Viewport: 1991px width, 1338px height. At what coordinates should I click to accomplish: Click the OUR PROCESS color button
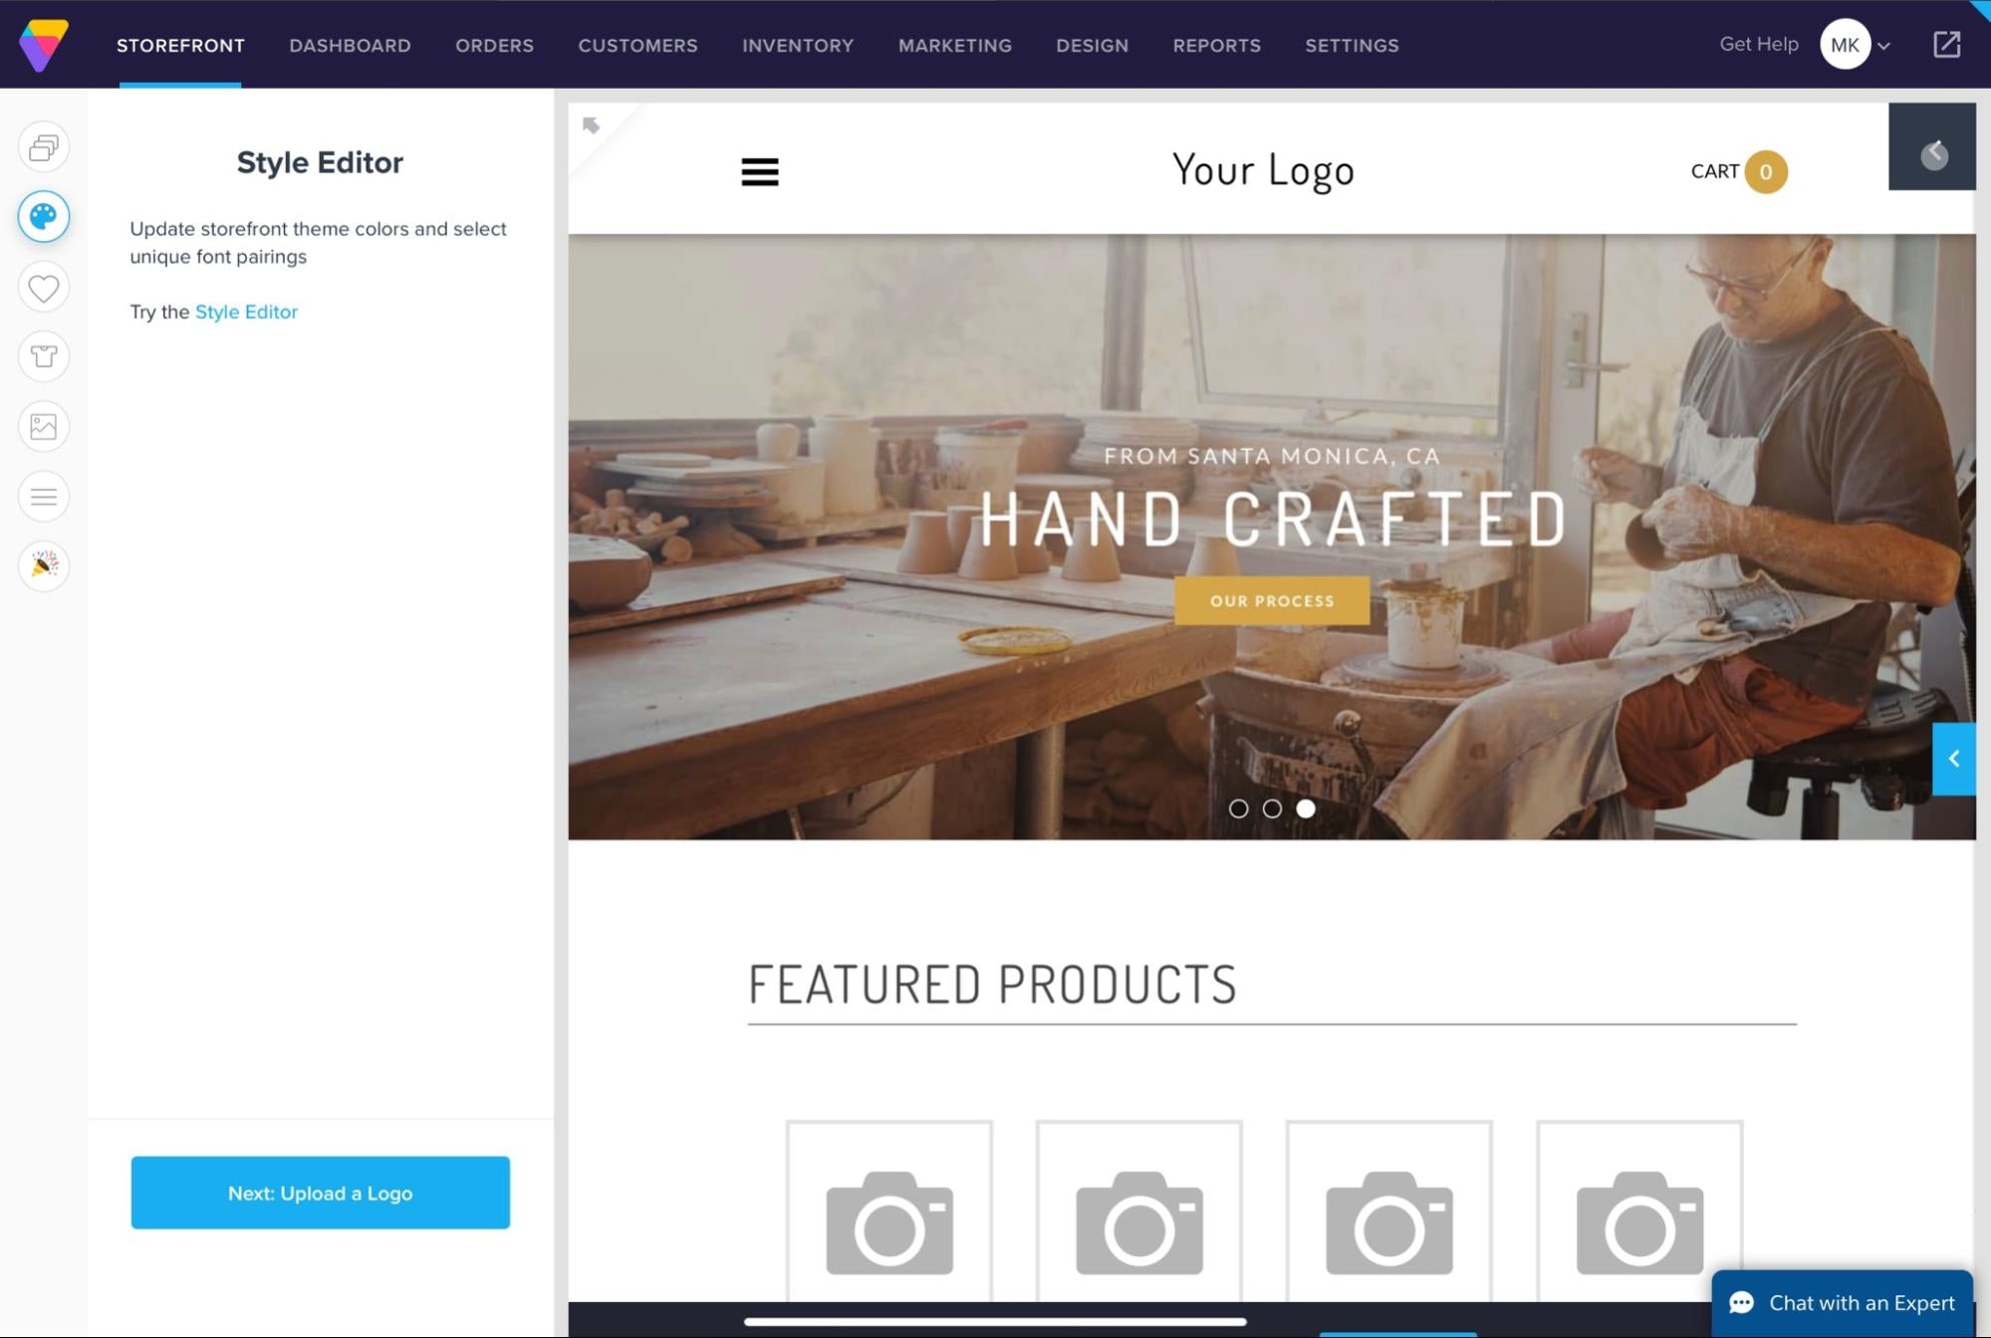click(x=1271, y=600)
